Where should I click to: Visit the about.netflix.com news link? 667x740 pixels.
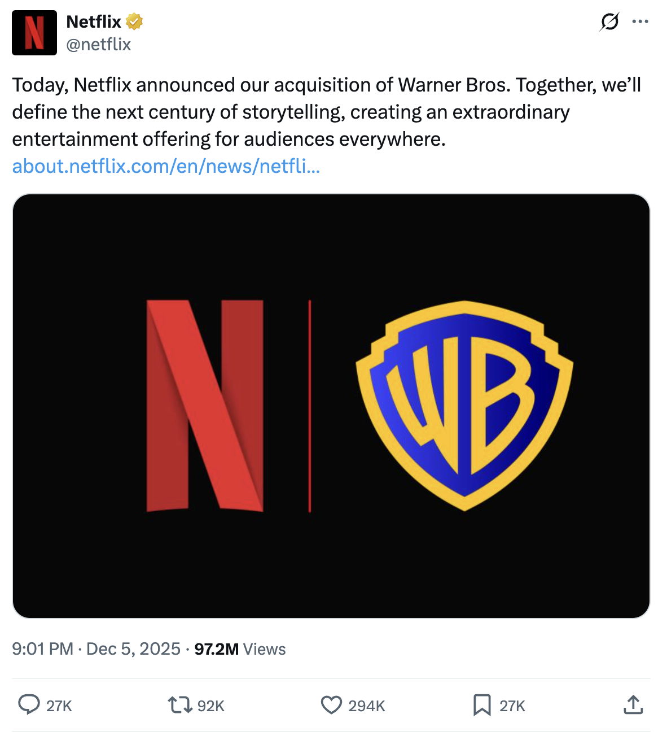click(x=166, y=167)
